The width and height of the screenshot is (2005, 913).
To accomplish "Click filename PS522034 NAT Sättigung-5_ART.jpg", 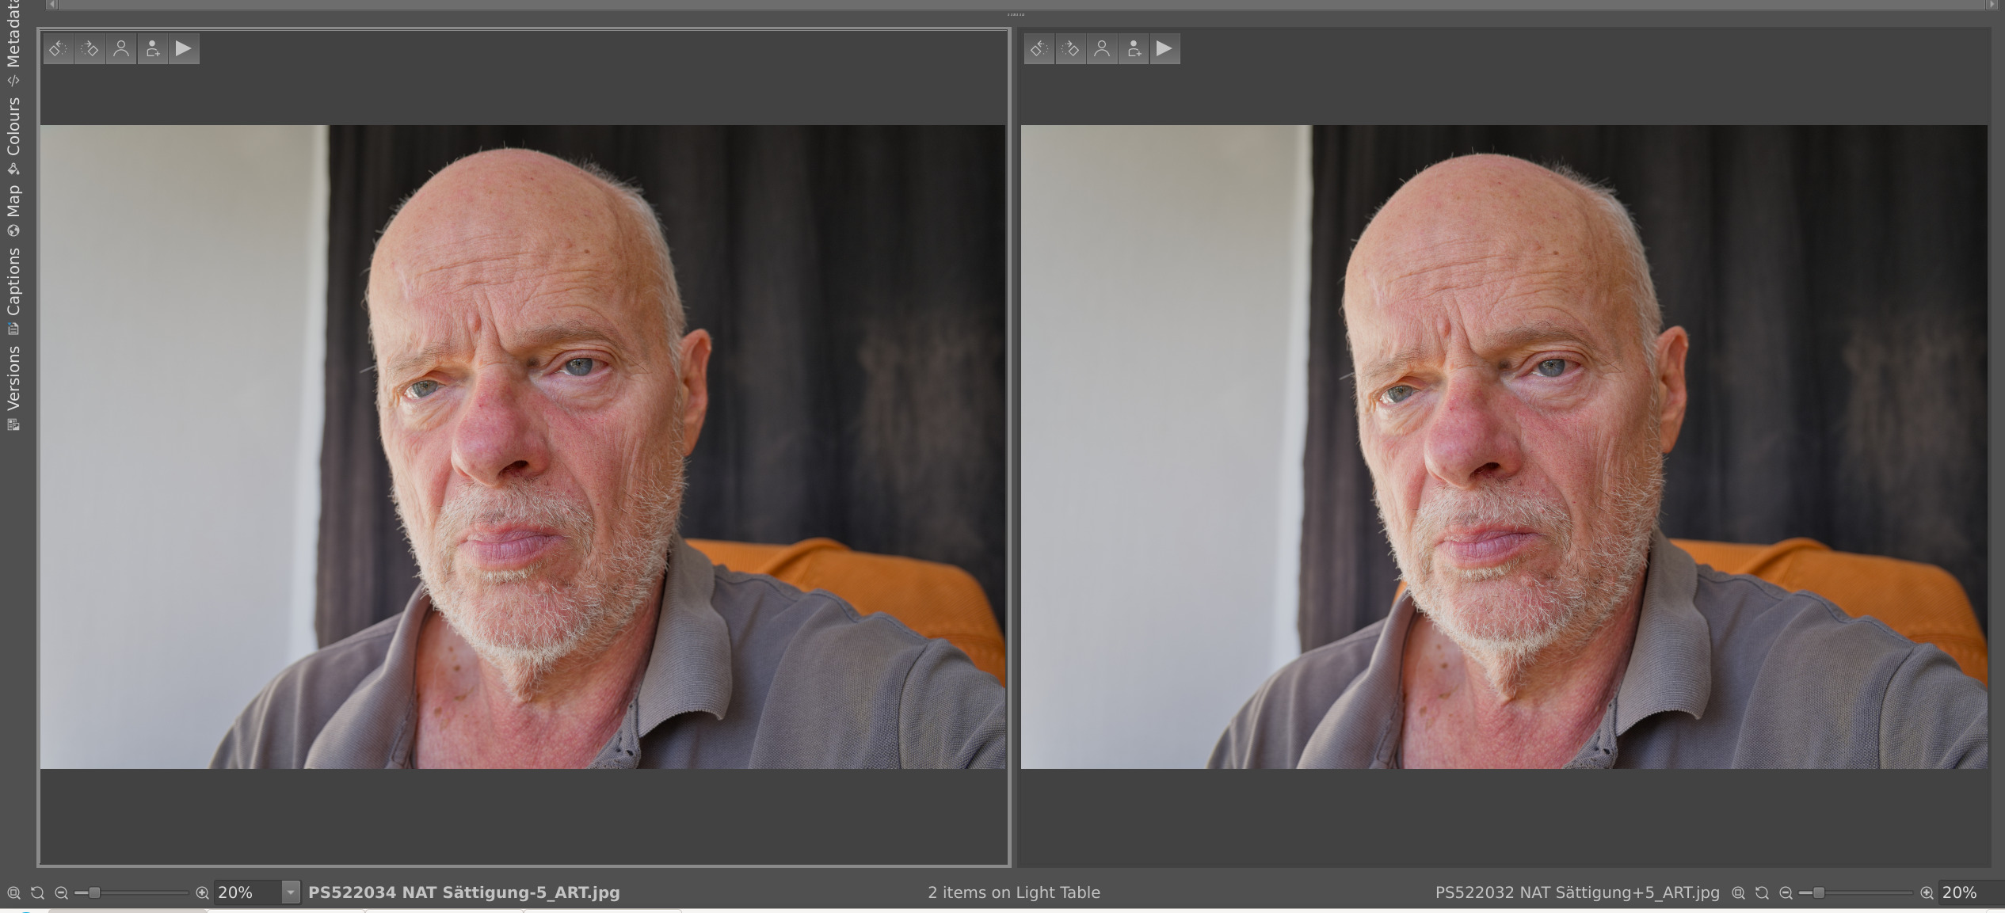I will [464, 892].
